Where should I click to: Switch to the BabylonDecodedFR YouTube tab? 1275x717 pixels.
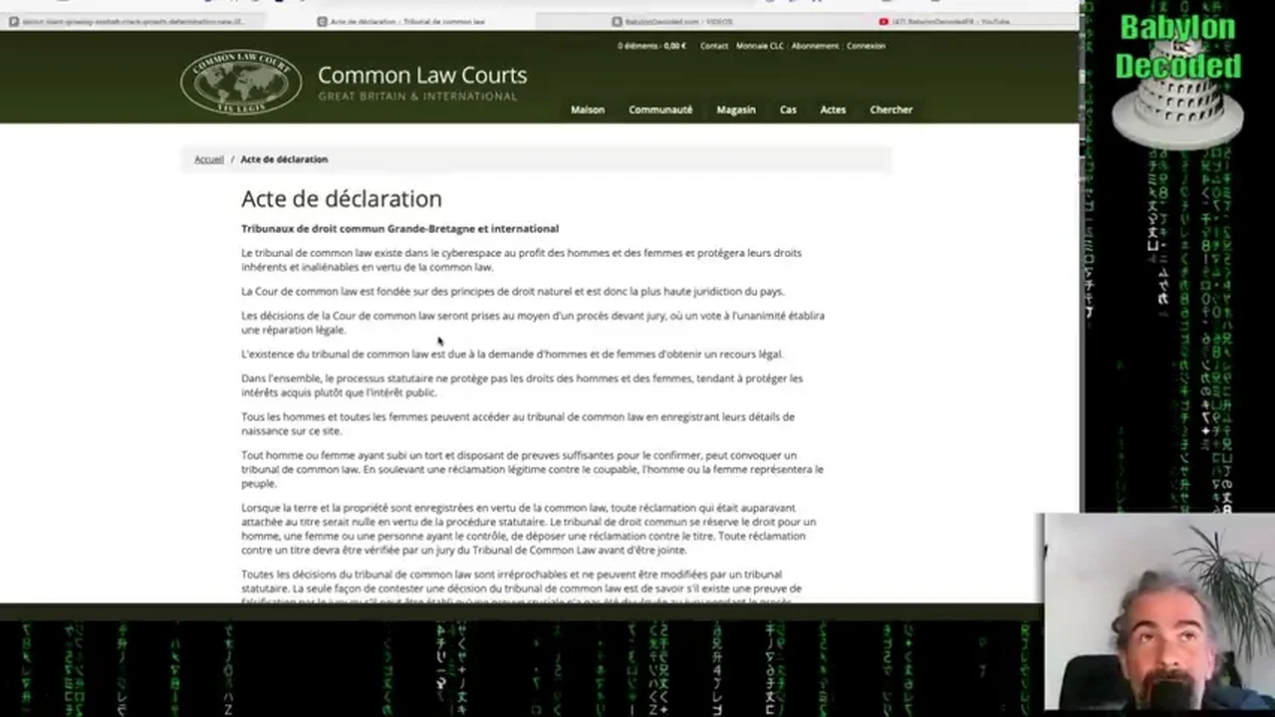point(944,21)
